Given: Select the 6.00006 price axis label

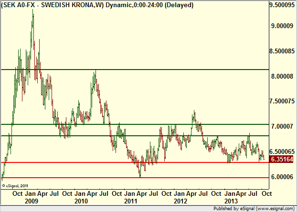Looking at the screenshot, I should coord(282,177).
